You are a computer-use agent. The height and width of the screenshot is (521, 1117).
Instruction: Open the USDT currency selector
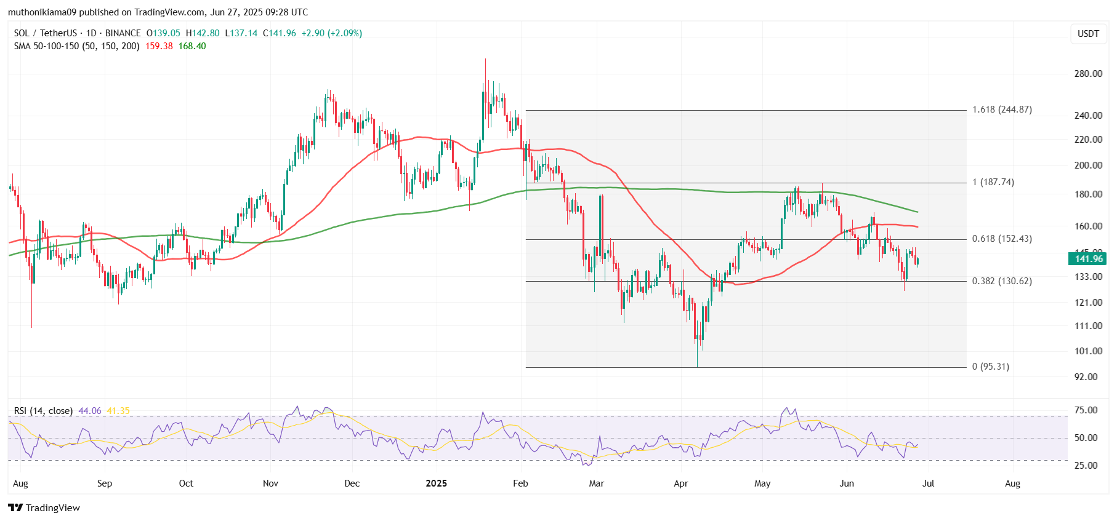coord(1087,34)
